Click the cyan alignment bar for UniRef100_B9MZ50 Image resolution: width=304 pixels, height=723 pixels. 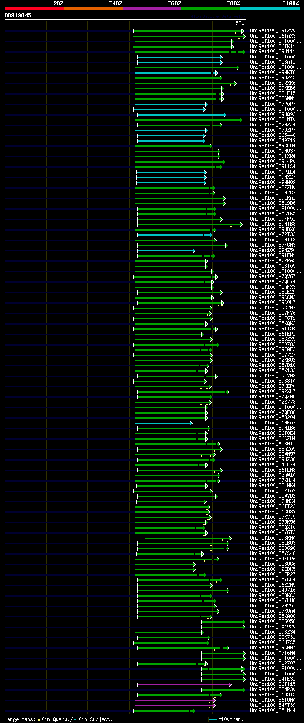(x=166, y=251)
